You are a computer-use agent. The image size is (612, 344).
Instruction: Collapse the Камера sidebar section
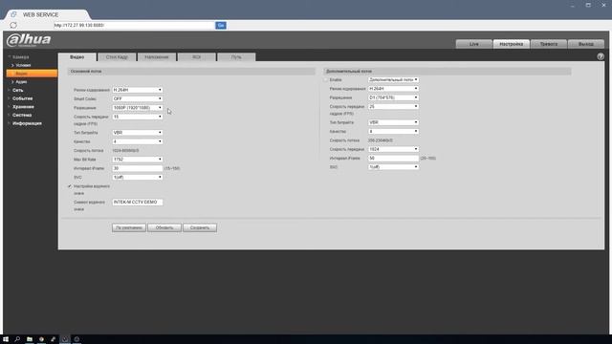click(x=21, y=57)
